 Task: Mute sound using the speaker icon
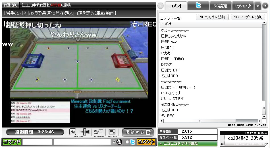point(73,132)
